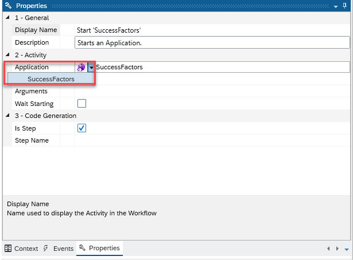The height and width of the screenshot is (260, 353).
Task: Click the '1 - General' section header text
Action: point(32,18)
